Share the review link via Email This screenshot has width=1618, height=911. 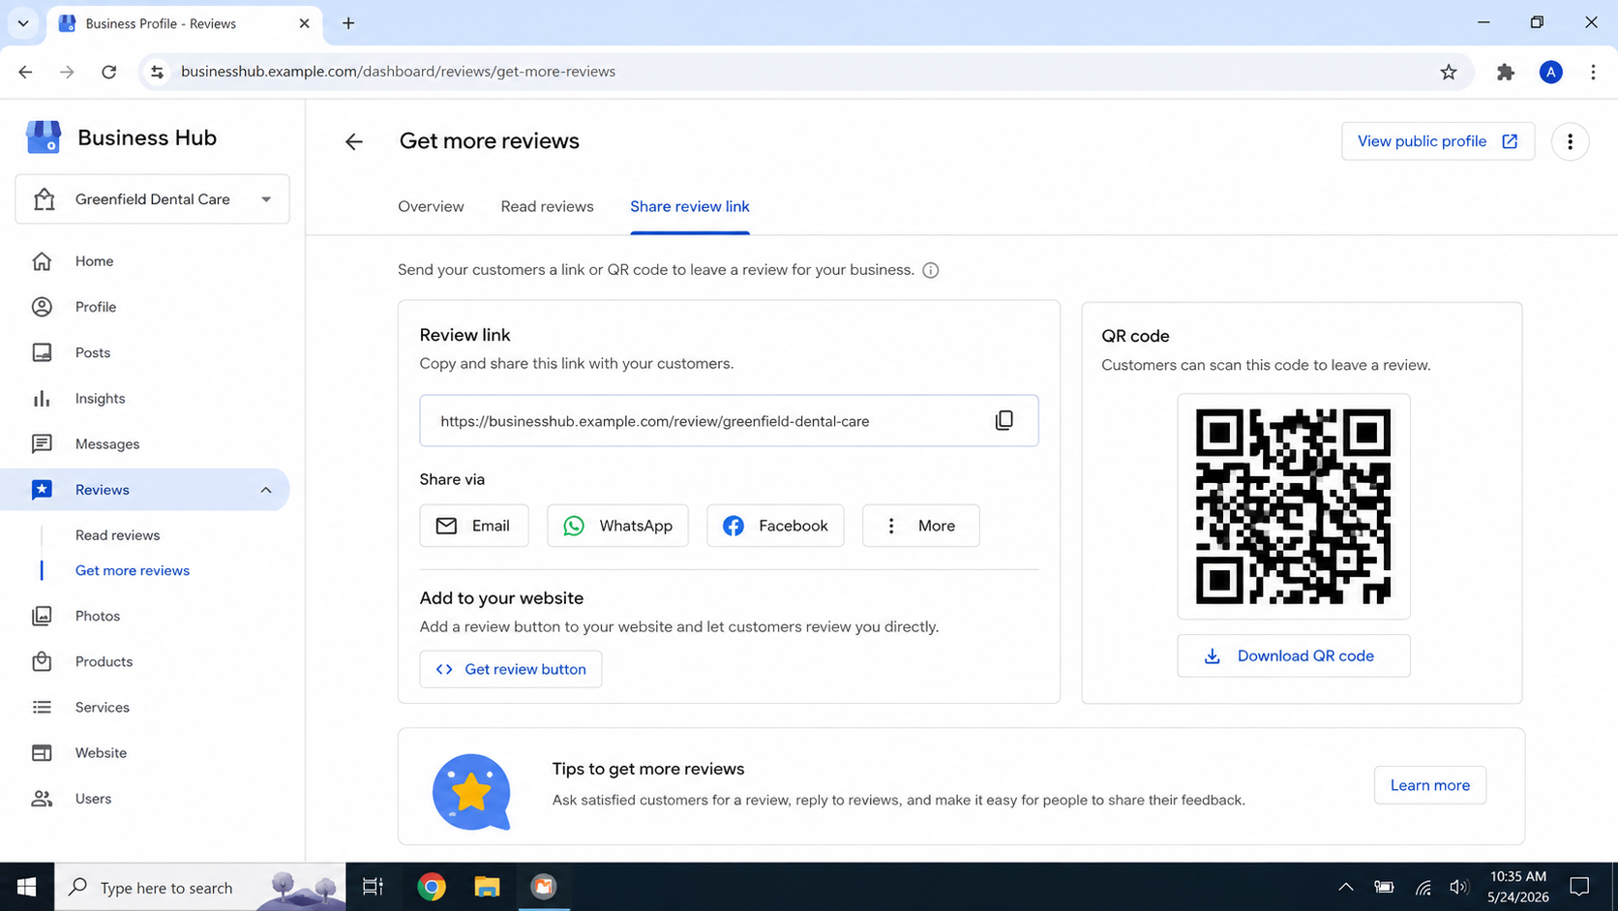coord(474,526)
